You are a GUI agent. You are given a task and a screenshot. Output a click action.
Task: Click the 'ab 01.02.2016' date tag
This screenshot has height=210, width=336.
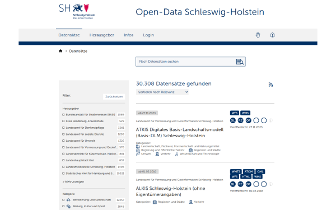pos(147,171)
